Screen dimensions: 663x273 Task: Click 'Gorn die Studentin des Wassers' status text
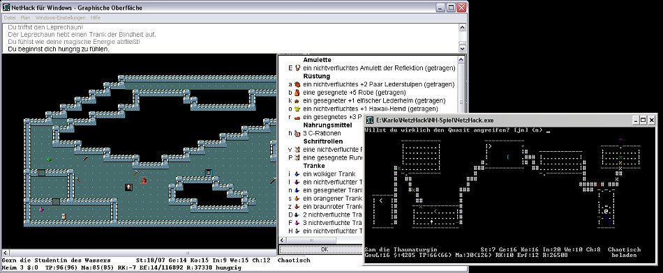[x=57, y=260]
